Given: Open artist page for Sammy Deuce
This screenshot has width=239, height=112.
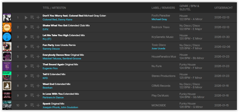Looking at the screenshot, I should tap(51, 49).
